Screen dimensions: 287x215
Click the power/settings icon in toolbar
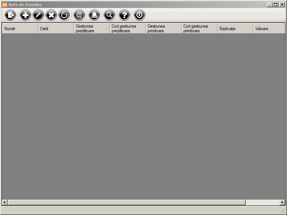click(x=139, y=15)
